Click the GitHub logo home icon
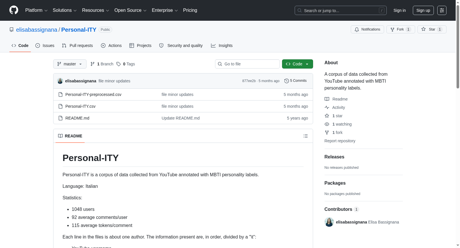 [14, 10]
